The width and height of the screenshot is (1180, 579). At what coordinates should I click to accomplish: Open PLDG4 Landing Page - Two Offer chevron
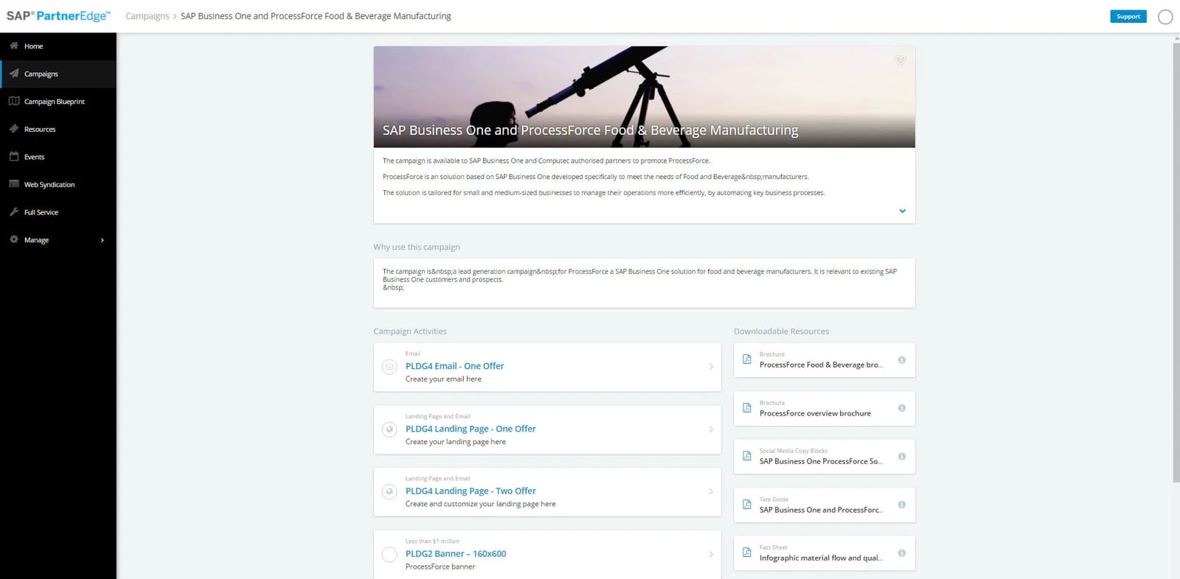(x=711, y=491)
